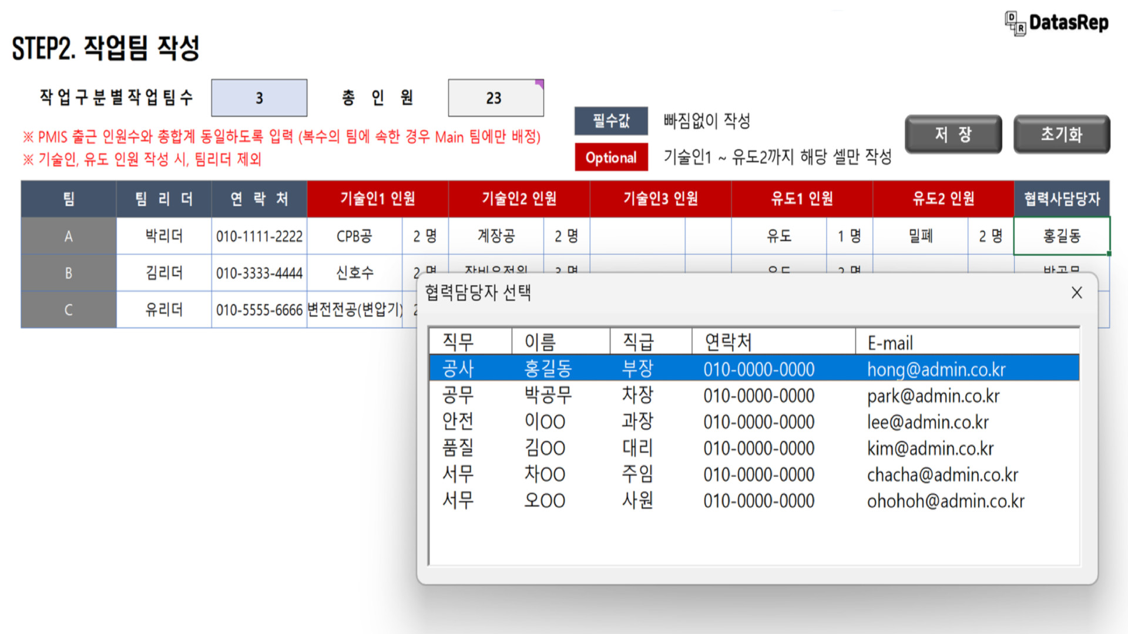
Task: Click the 총인원 field showing 23
Action: pos(495,97)
